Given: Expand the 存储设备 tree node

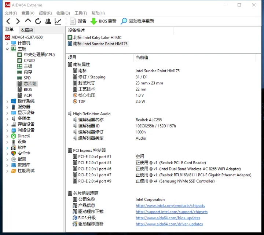Looking at the screenshot, I should coord(7,125).
